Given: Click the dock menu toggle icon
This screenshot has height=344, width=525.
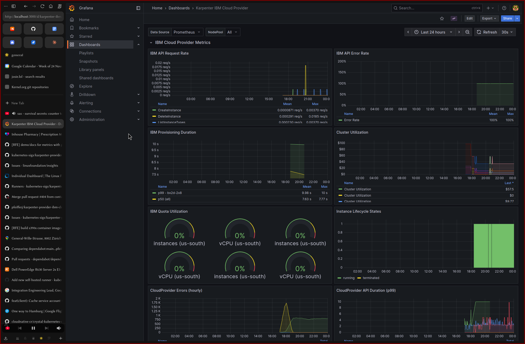Looking at the screenshot, I should [138, 8].
